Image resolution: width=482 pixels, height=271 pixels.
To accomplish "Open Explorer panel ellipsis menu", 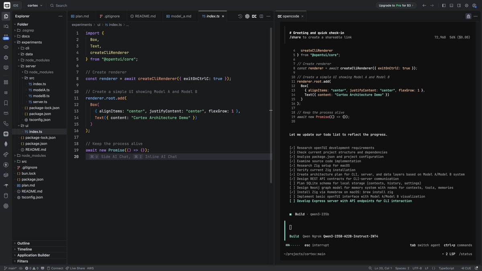I will (60, 16).
